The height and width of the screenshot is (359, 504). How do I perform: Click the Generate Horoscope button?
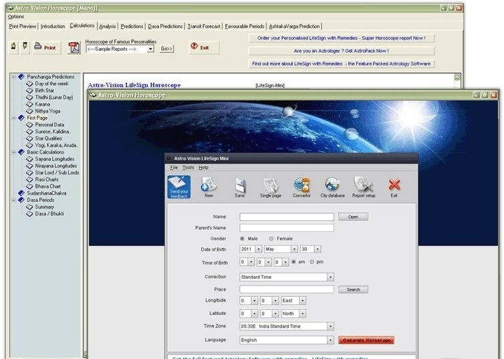pyautogui.click(x=366, y=340)
